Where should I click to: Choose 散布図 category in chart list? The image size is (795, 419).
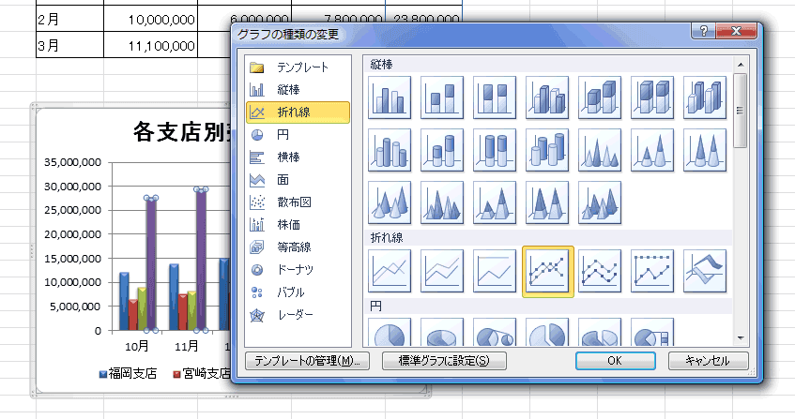click(x=298, y=202)
